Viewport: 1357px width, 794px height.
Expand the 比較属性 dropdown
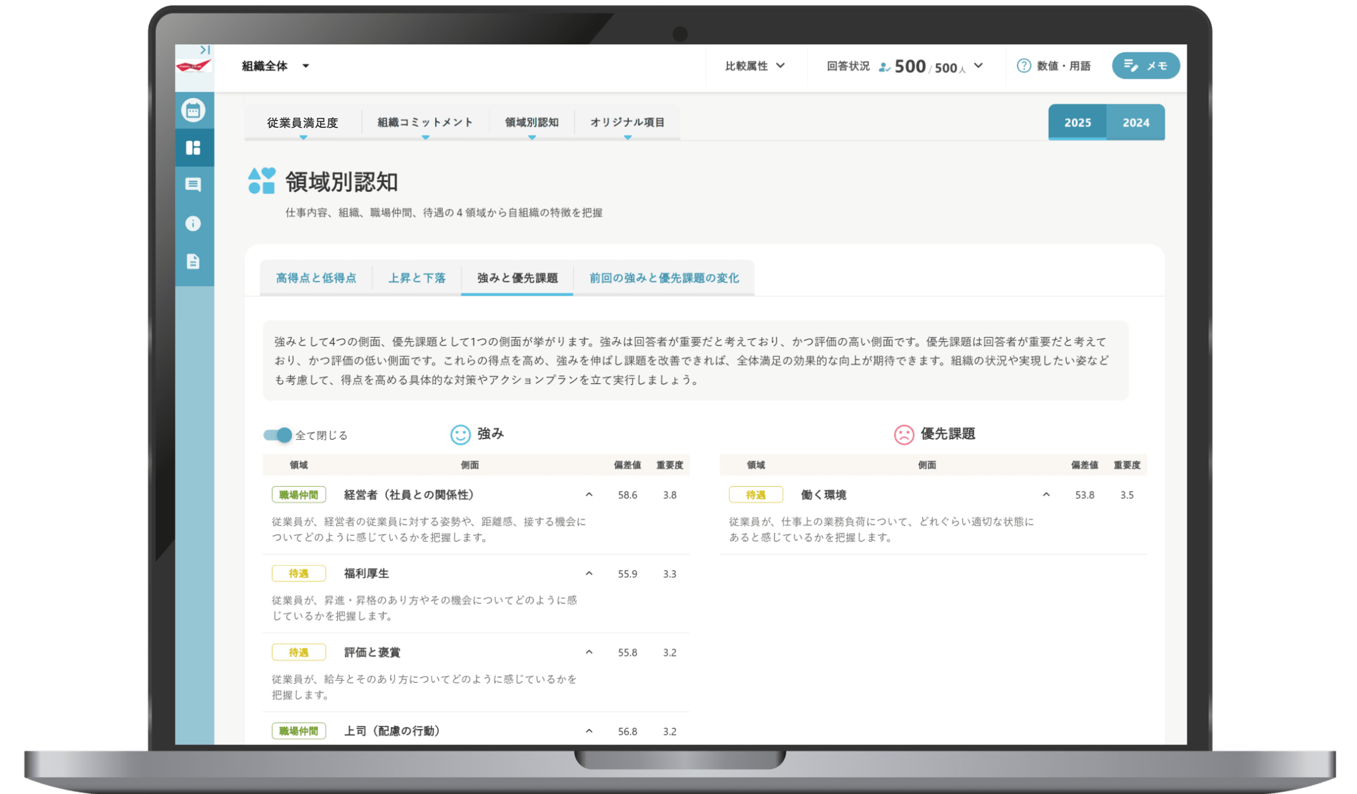point(755,66)
